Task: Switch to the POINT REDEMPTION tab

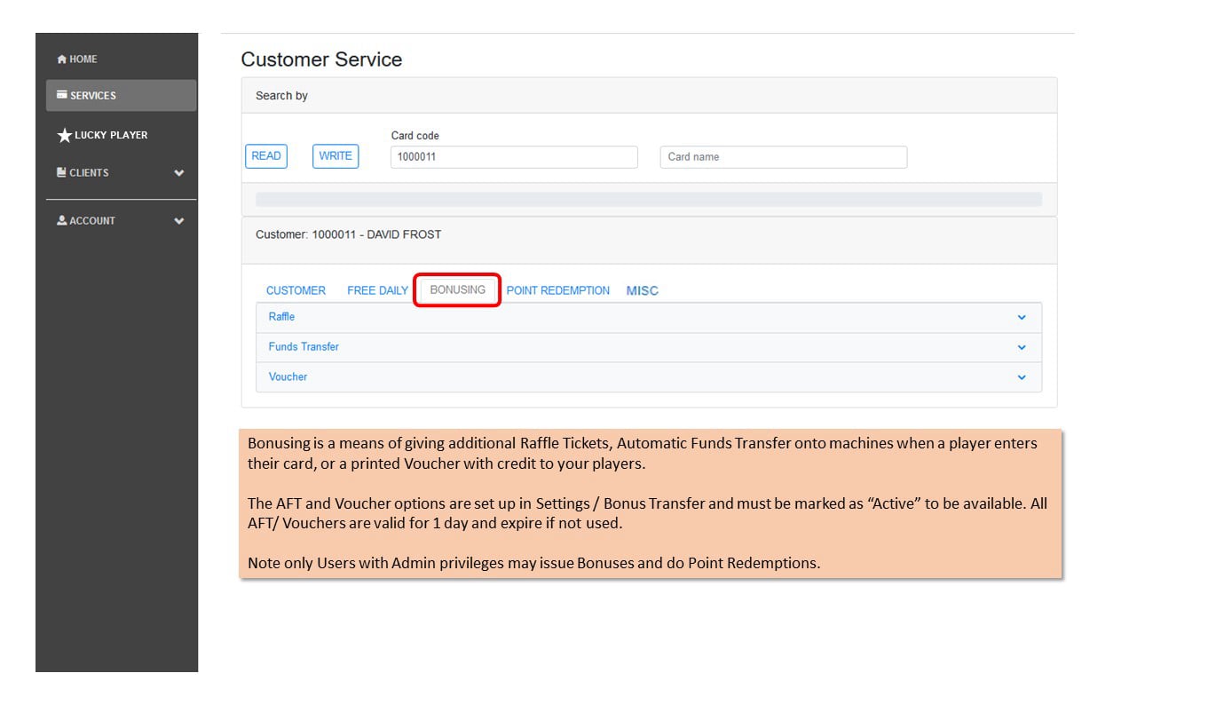Action: tap(557, 290)
